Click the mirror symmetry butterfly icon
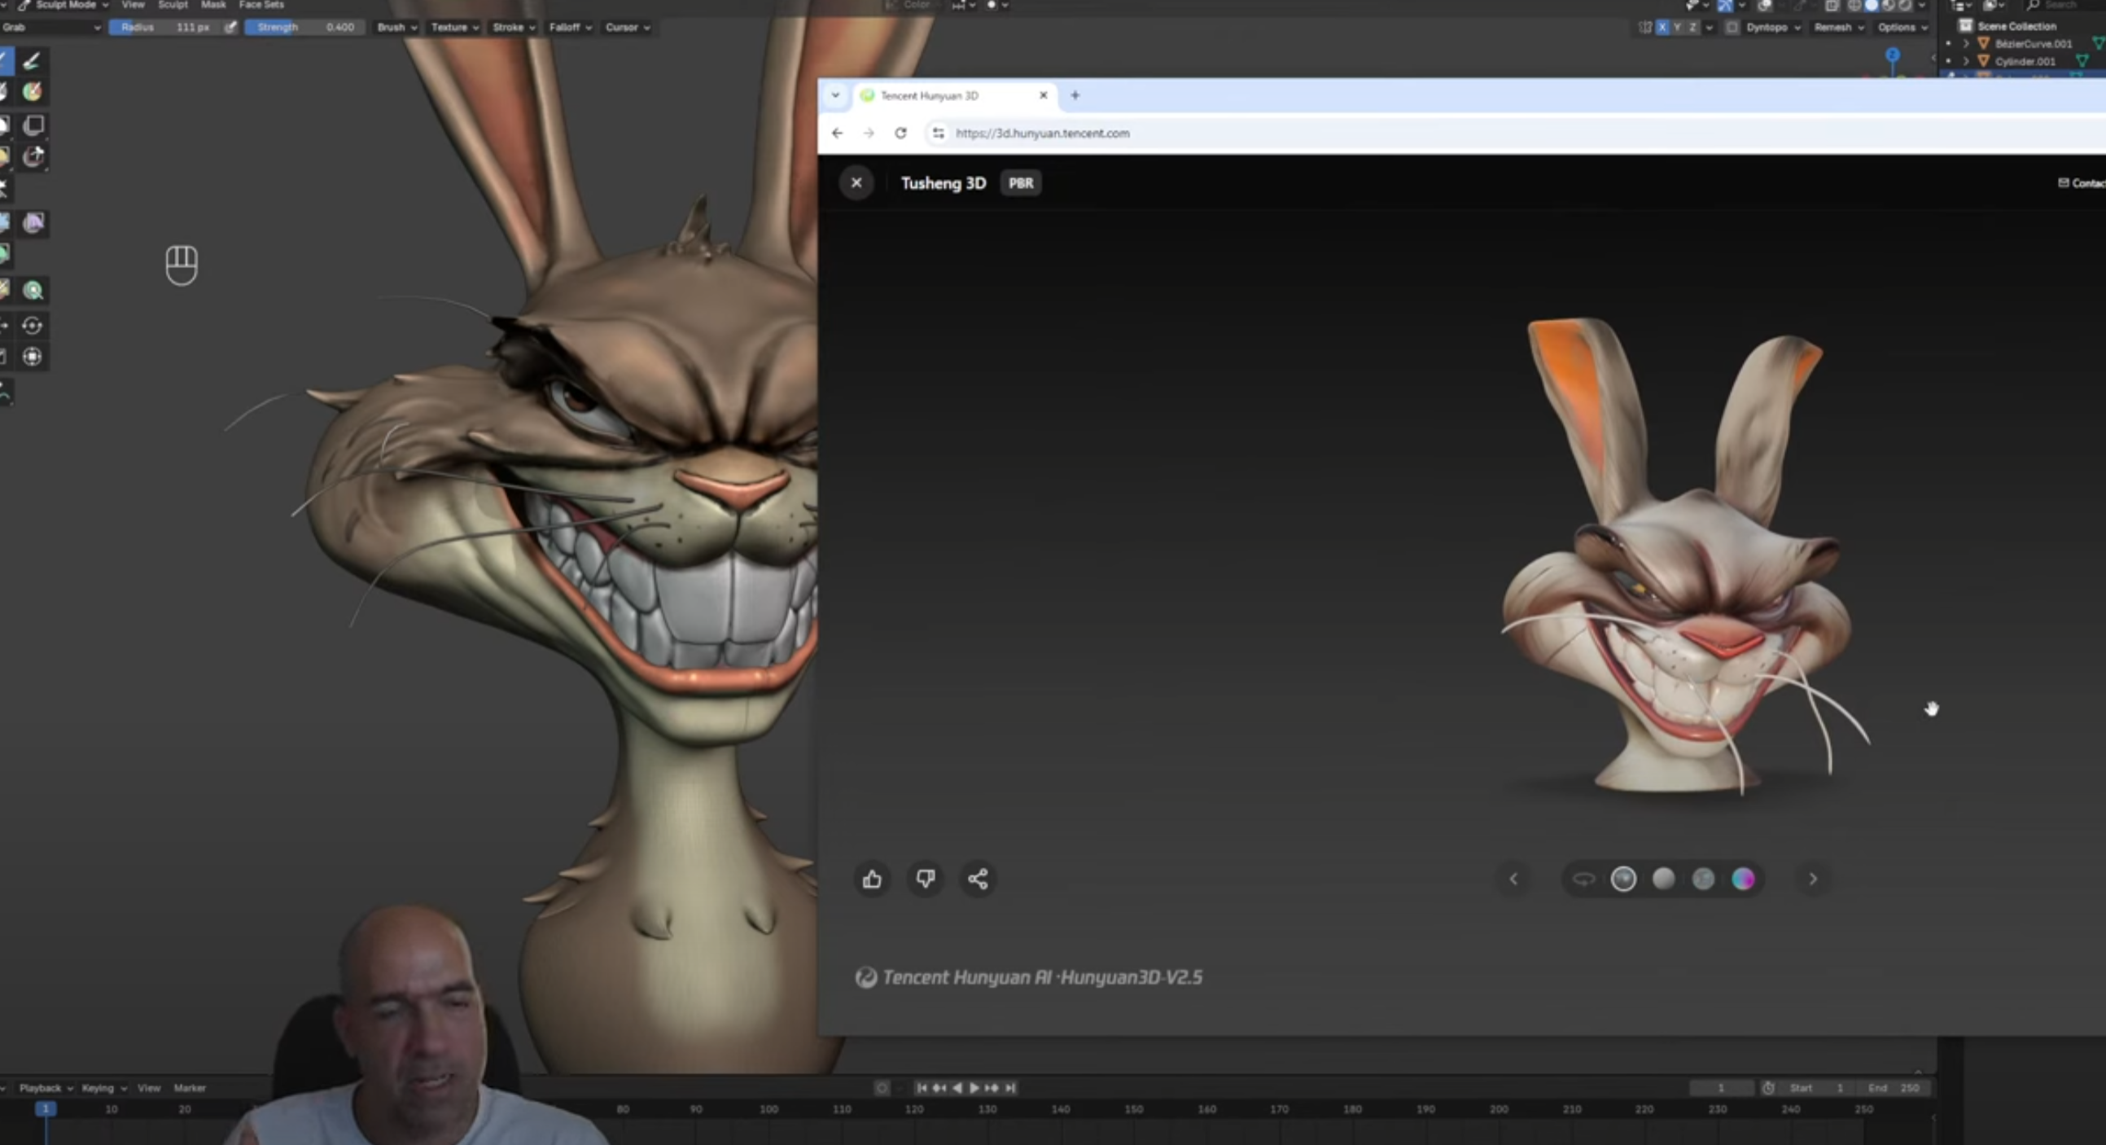 [x=1645, y=28]
